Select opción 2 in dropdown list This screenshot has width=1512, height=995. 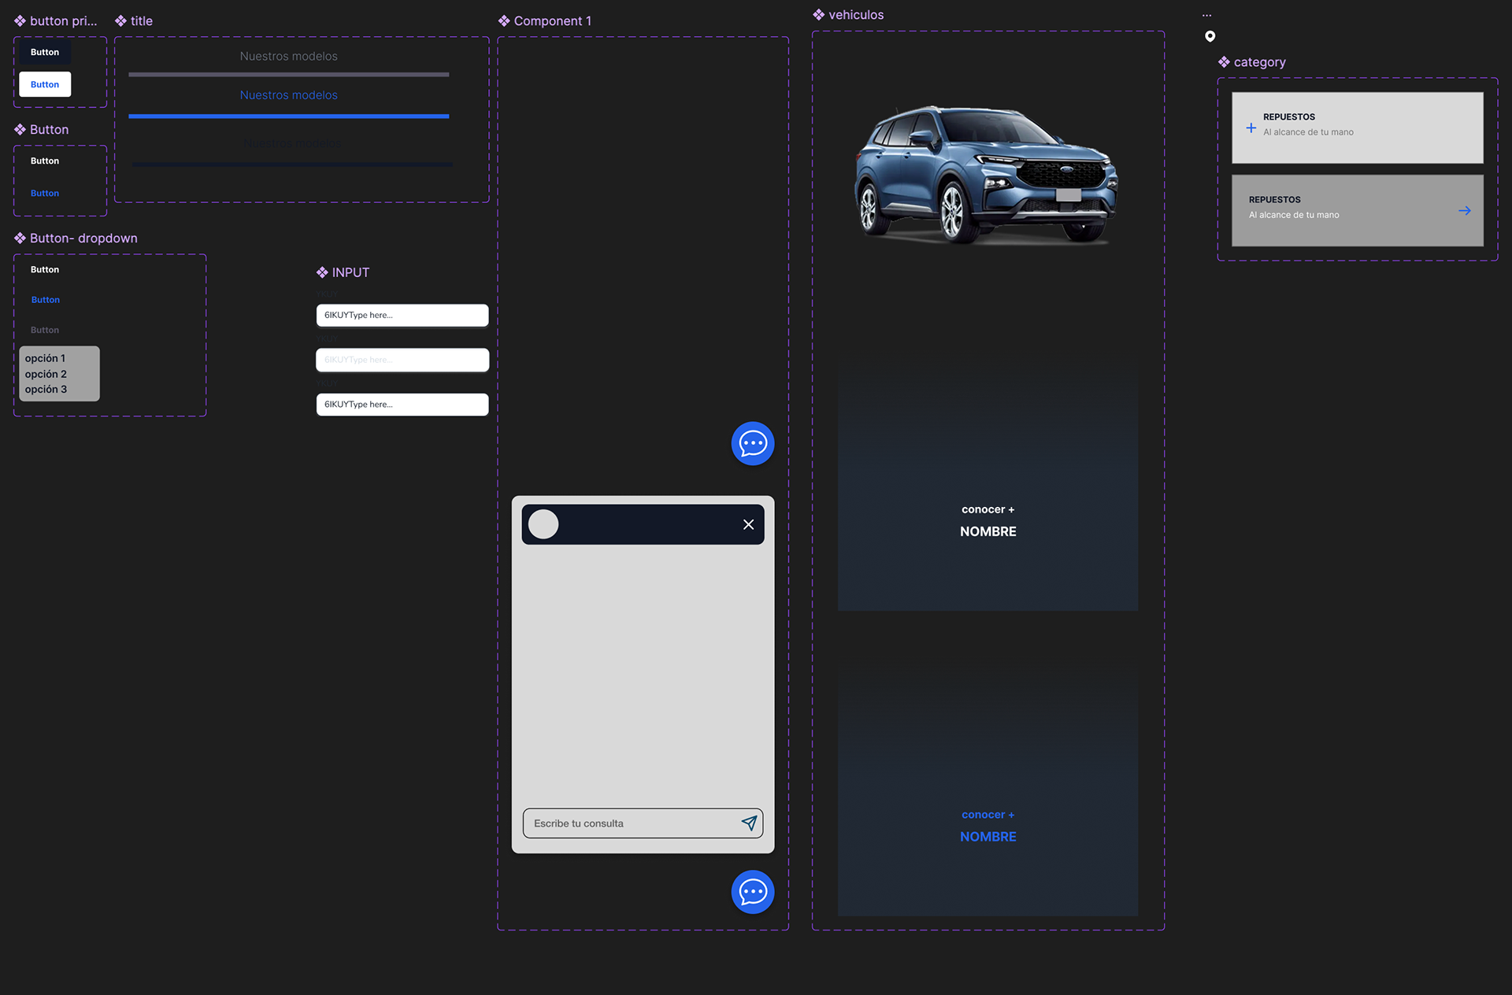46,374
